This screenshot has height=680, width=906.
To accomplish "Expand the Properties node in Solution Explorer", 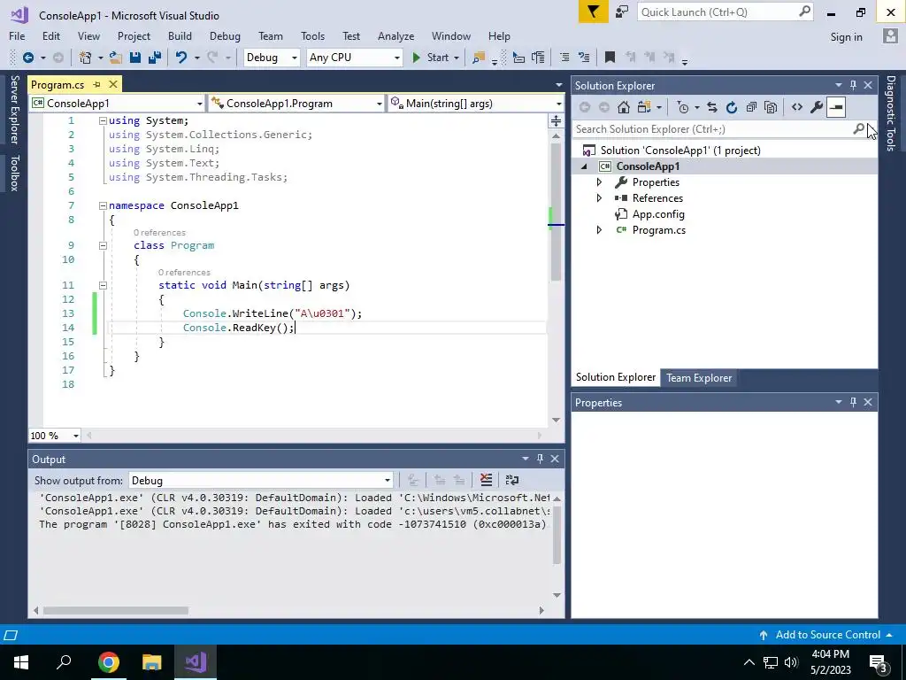I will click(x=599, y=182).
